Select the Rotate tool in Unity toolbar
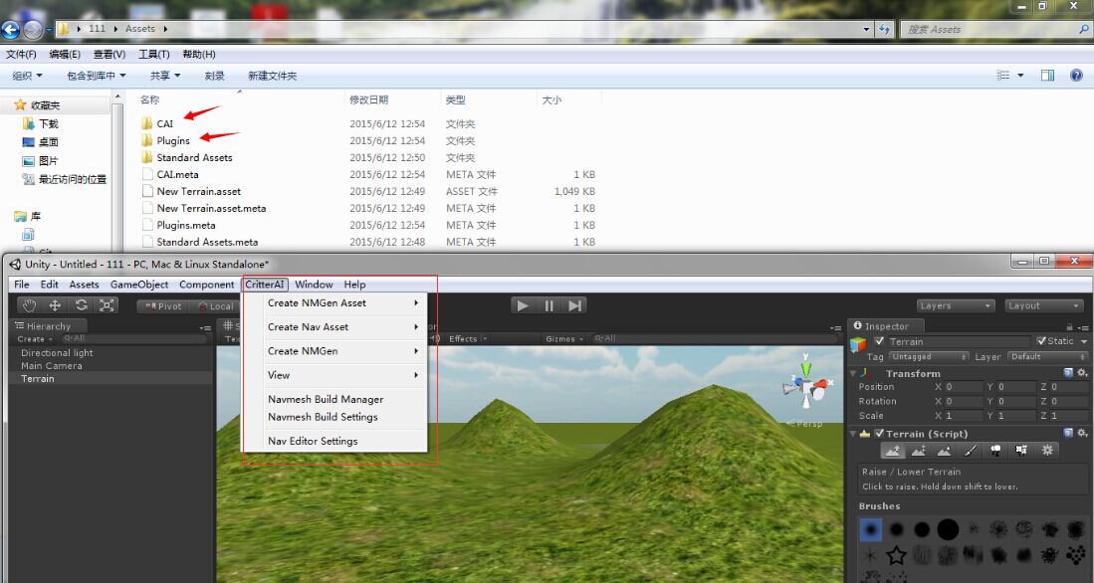The height and width of the screenshot is (583, 1094). coord(81,305)
